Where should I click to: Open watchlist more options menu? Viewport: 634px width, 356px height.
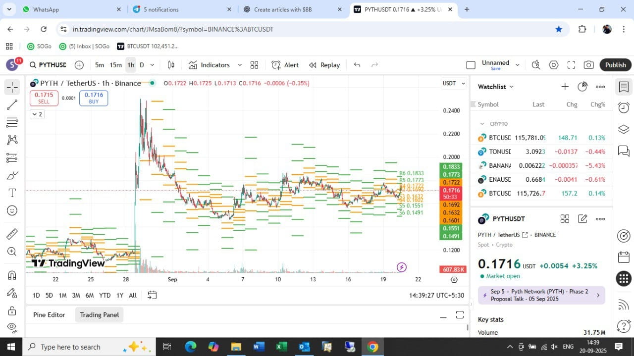point(600,87)
